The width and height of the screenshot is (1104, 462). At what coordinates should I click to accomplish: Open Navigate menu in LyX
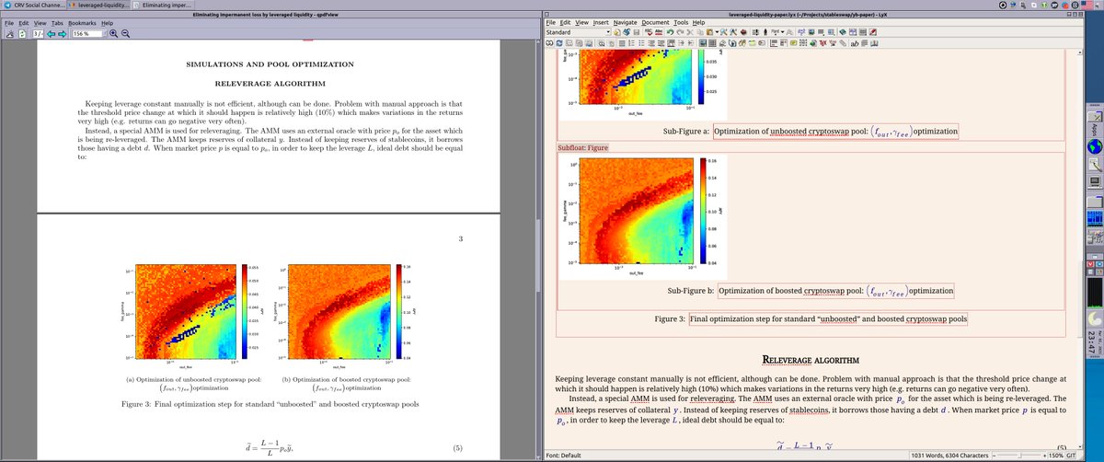tap(625, 21)
